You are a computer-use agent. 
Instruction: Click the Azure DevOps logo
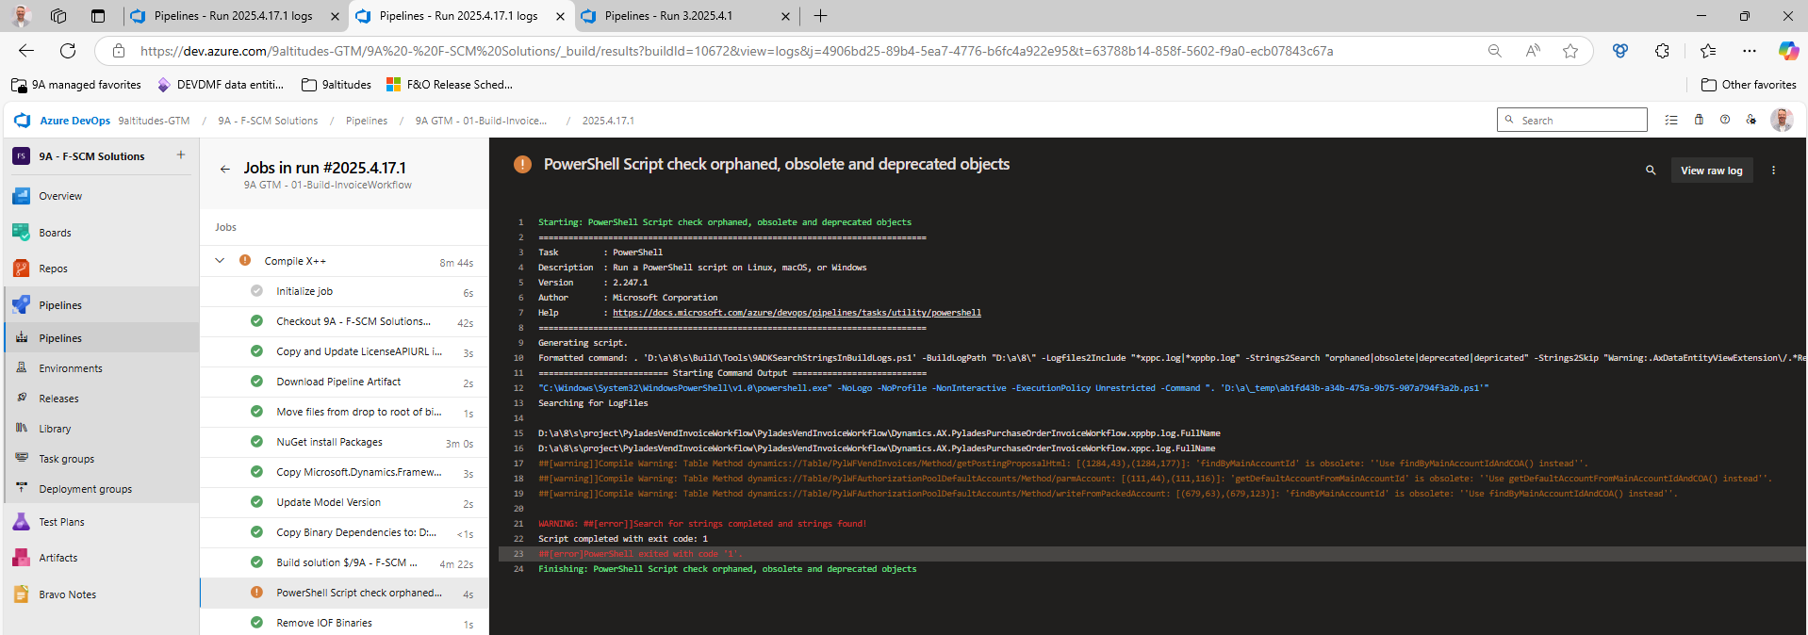point(23,121)
